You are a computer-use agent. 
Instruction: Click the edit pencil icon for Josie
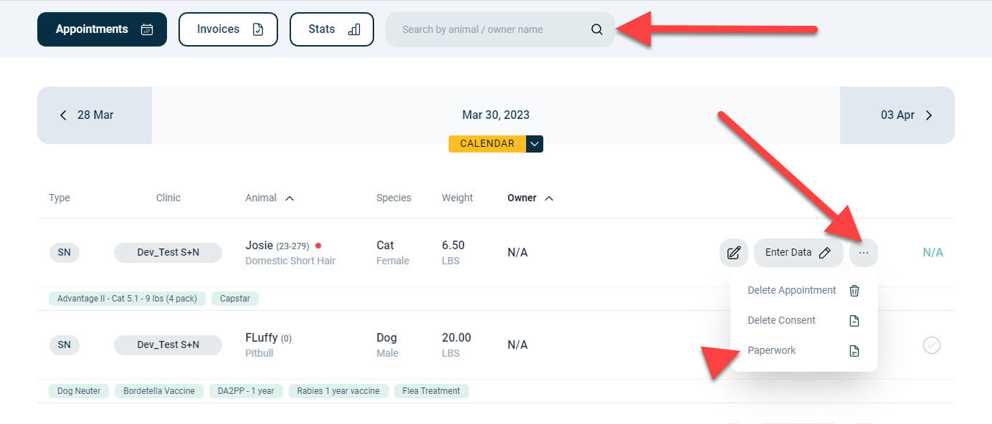click(734, 253)
